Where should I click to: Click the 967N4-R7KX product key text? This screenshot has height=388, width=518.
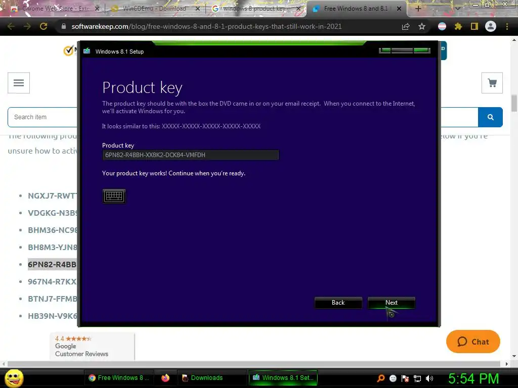point(52,281)
